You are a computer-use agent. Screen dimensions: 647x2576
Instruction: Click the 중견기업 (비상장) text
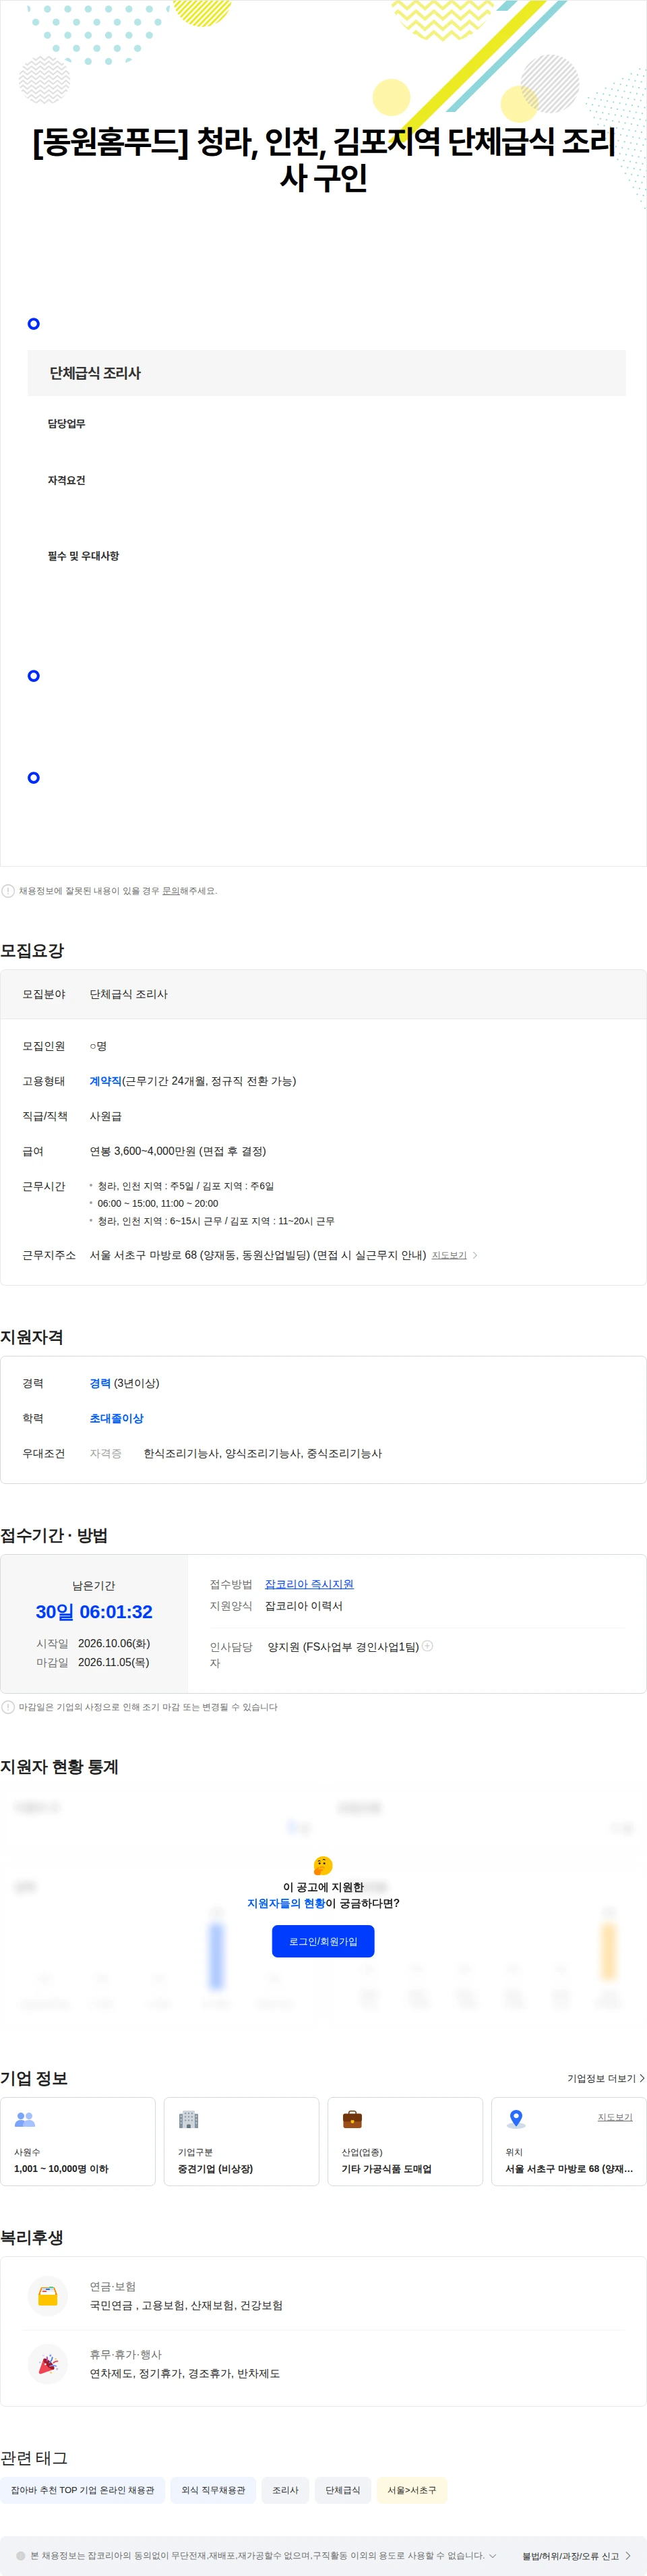pos(215,2169)
